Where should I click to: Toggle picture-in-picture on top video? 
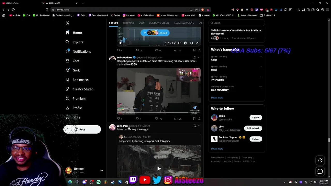coord(191,43)
